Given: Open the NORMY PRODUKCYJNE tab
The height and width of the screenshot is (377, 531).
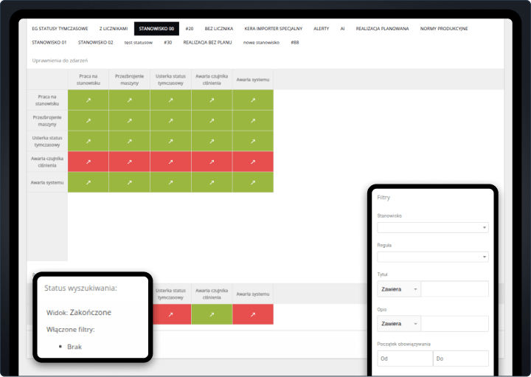Looking at the screenshot, I should coord(444,29).
